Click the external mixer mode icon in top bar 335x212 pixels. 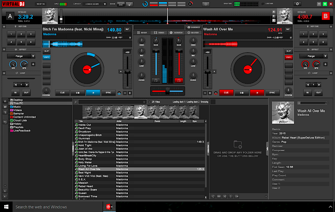[x=129, y=4]
